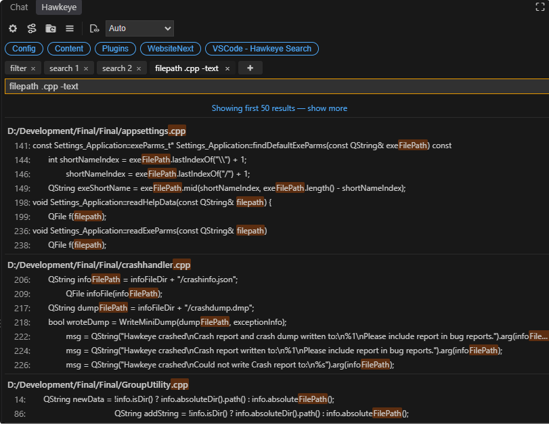Choose the Config scope button
The image size is (549, 425).
[24, 49]
